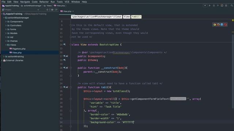The height and width of the screenshot is (131, 234).
Task: Open the VCS menu
Action: tap(67, 2)
